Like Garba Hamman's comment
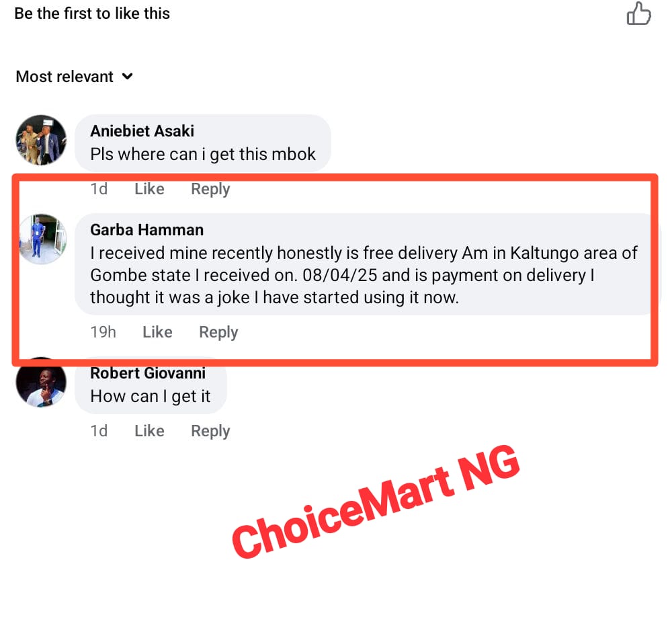 [x=157, y=331]
